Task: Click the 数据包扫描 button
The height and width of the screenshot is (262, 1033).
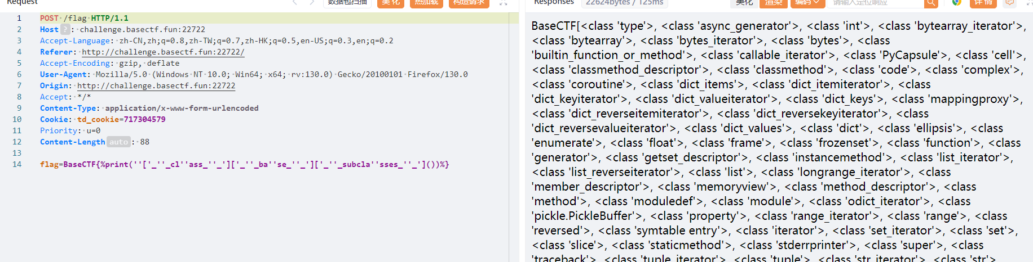Action: [x=347, y=3]
